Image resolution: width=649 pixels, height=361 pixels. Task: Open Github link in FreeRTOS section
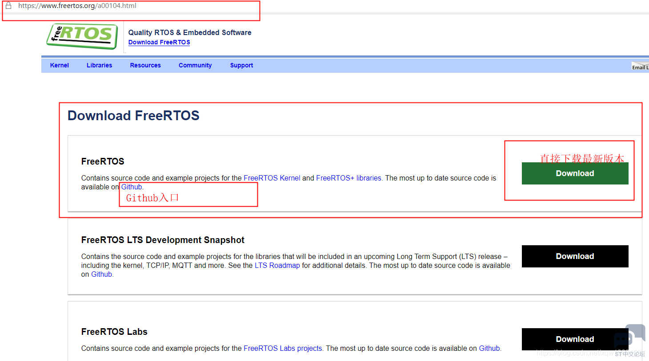(132, 187)
